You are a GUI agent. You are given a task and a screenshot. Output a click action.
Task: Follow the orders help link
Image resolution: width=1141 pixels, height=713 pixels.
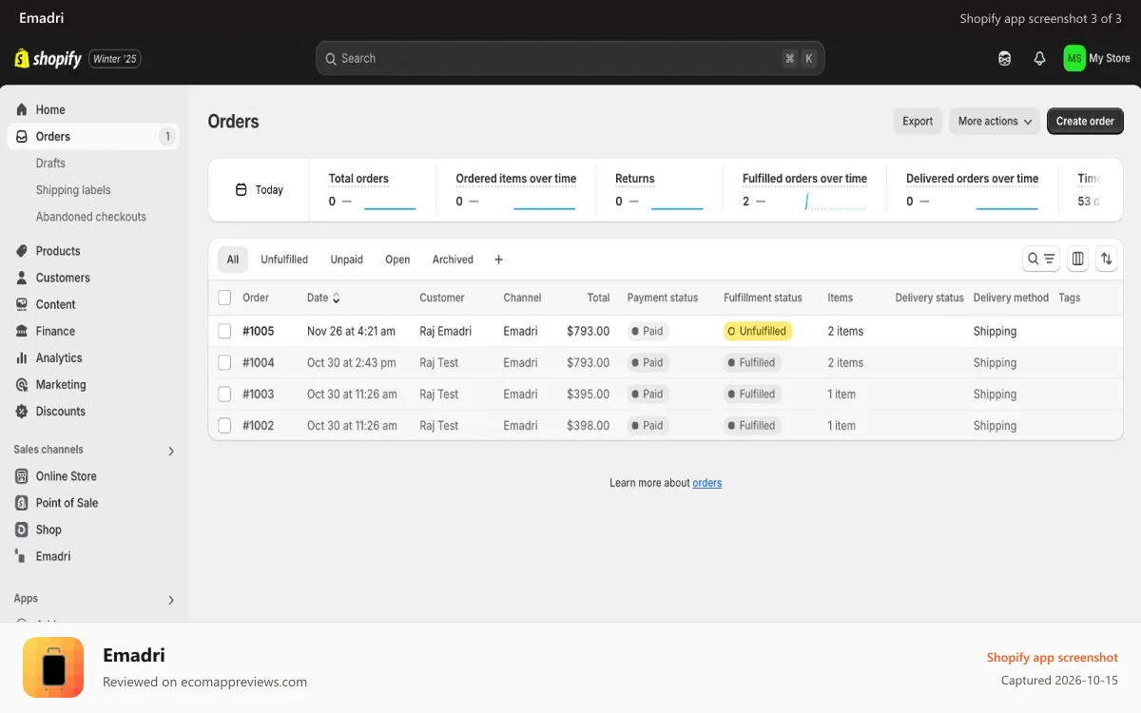click(x=706, y=483)
